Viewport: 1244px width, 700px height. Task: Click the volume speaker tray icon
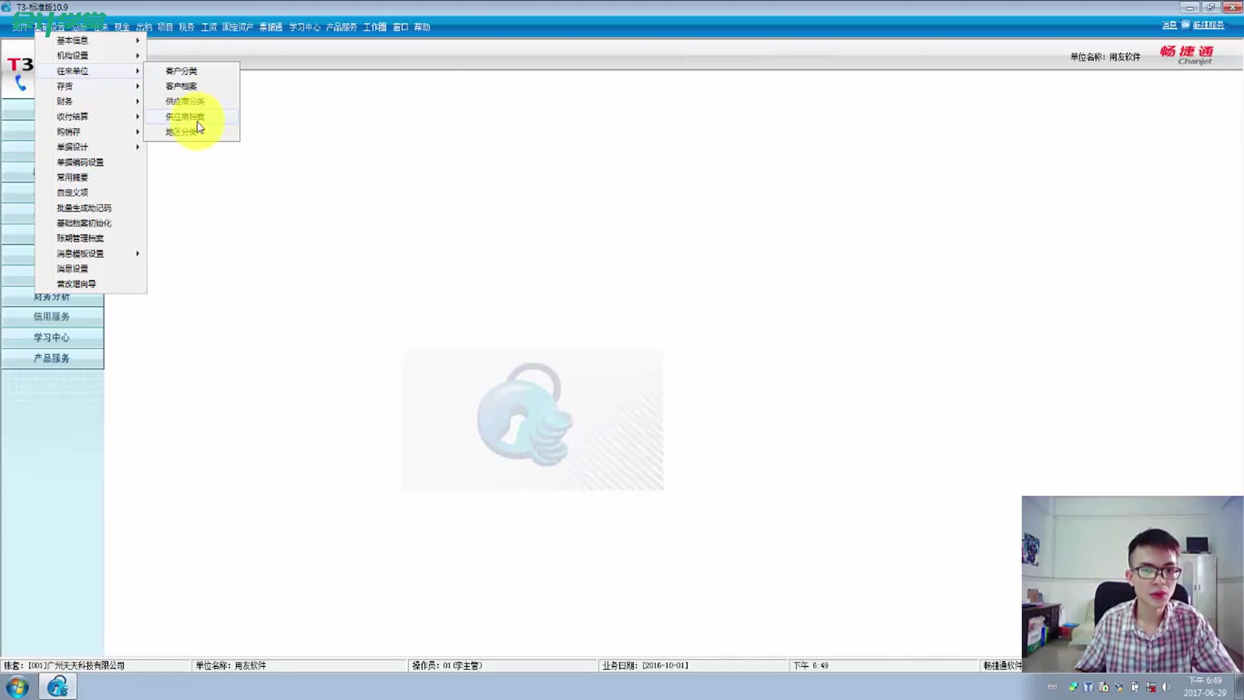[1167, 687]
